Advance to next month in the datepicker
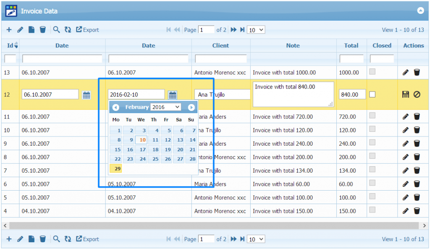 (191, 107)
